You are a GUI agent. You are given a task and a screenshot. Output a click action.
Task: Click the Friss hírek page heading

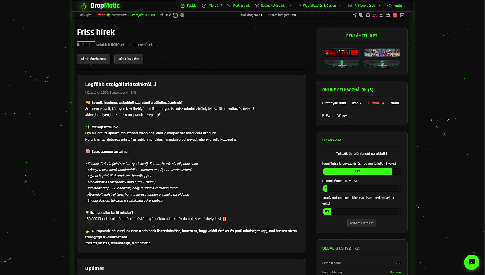96,32
